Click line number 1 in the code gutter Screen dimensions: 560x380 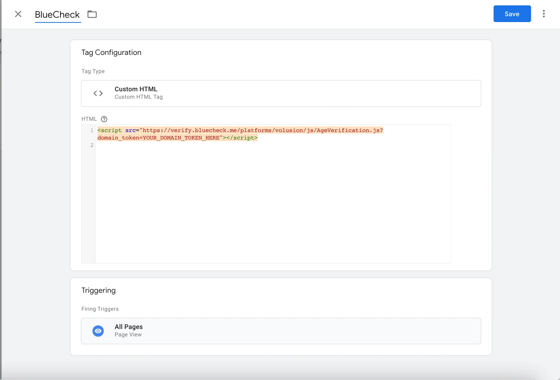coord(92,130)
